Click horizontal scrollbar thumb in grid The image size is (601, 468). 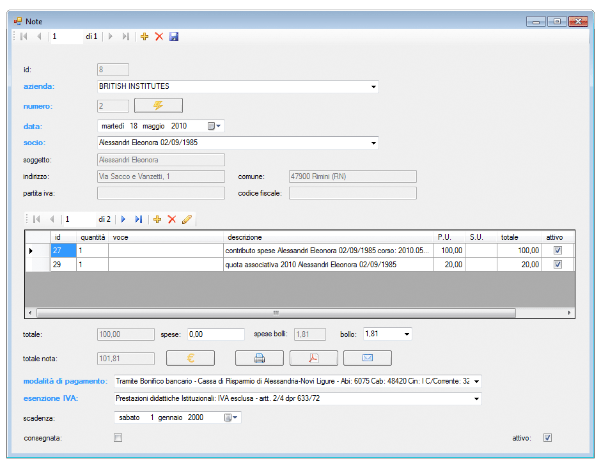[x=276, y=313]
